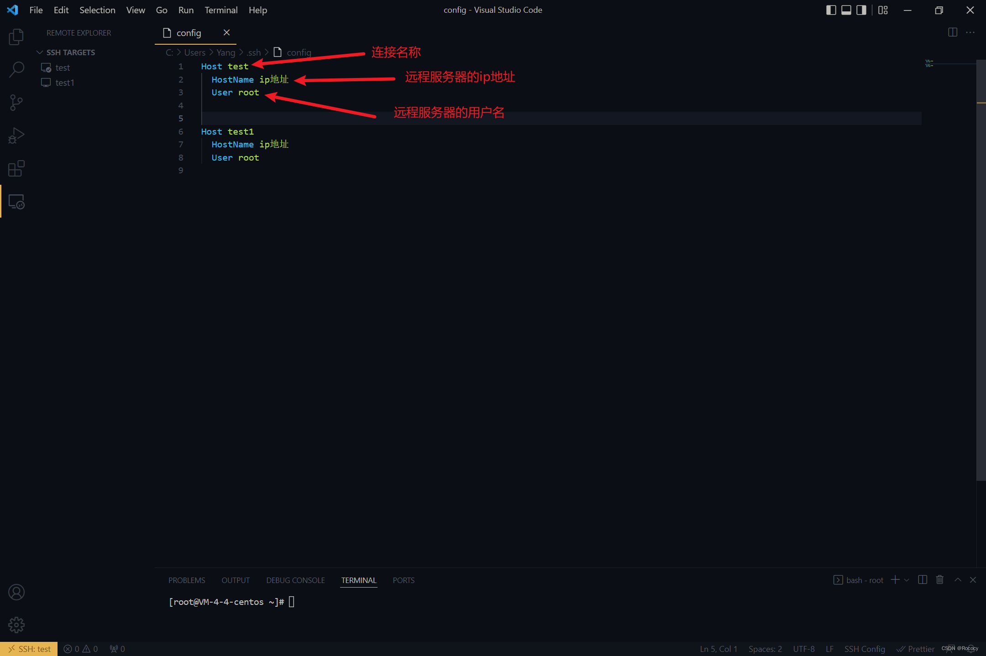This screenshot has height=656, width=986.
Task: Click the Prettier status item
Action: tap(915, 649)
